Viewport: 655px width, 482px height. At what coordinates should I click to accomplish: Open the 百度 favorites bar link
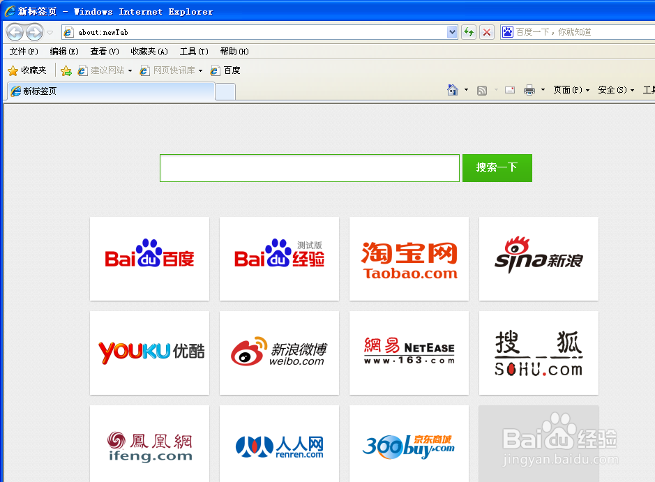(x=225, y=70)
